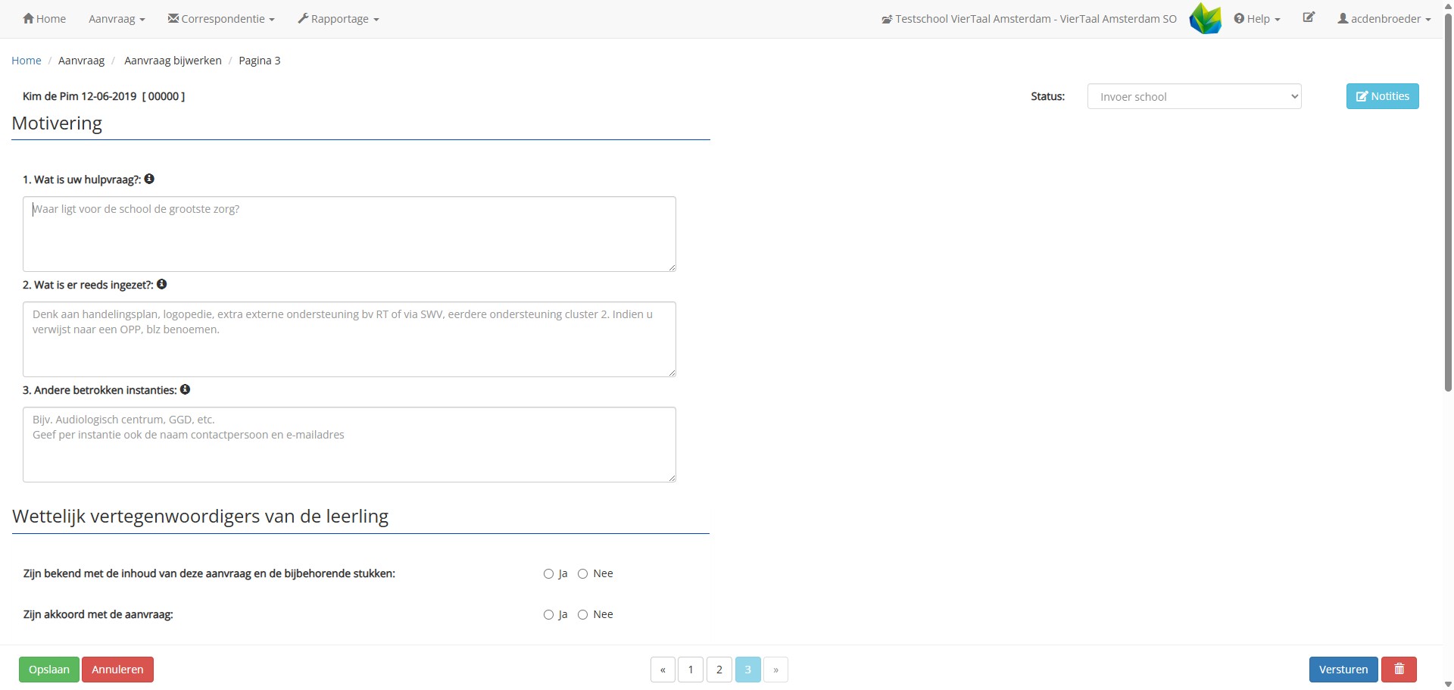Image resolution: width=1454 pixels, height=690 pixels.
Task: Go to next page with » button
Action: coord(776,670)
